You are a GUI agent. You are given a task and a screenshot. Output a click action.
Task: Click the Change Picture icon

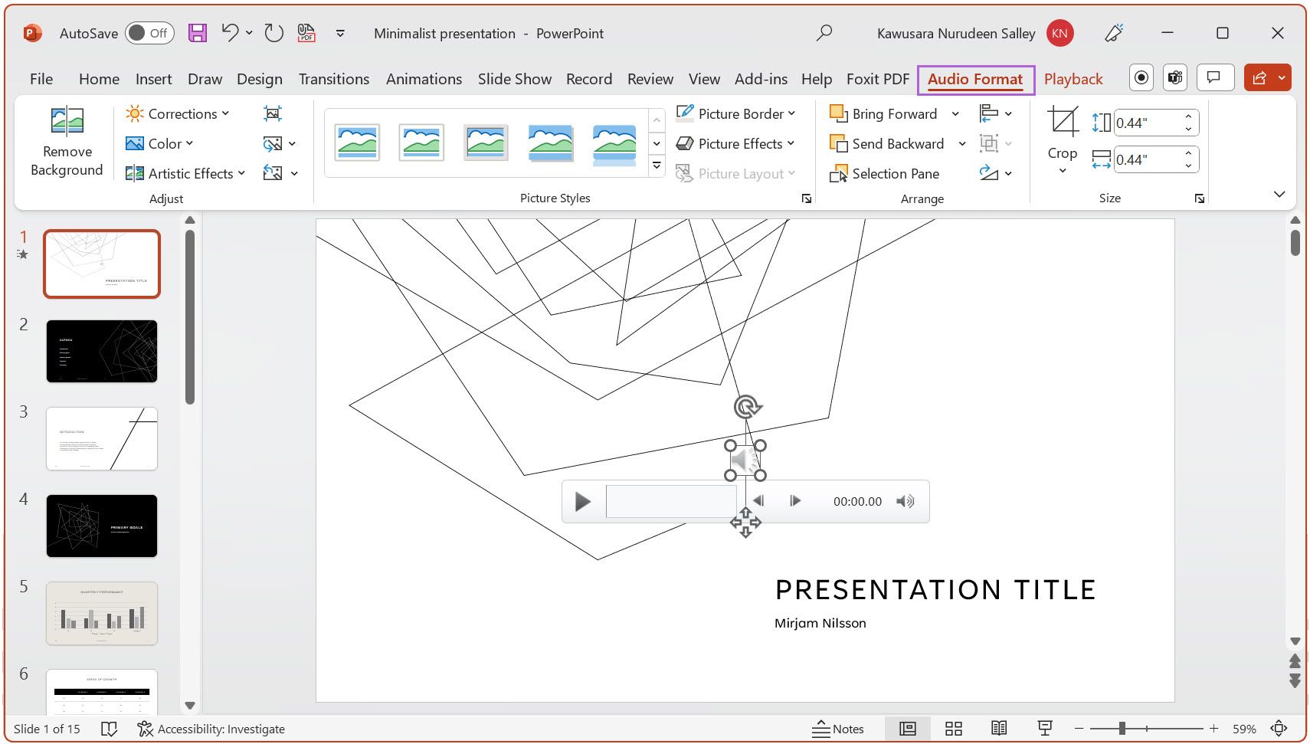pyautogui.click(x=273, y=143)
